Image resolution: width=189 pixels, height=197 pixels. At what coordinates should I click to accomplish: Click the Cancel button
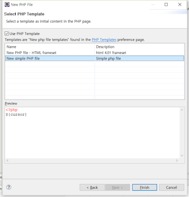pyautogui.click(x=171, y=187)
